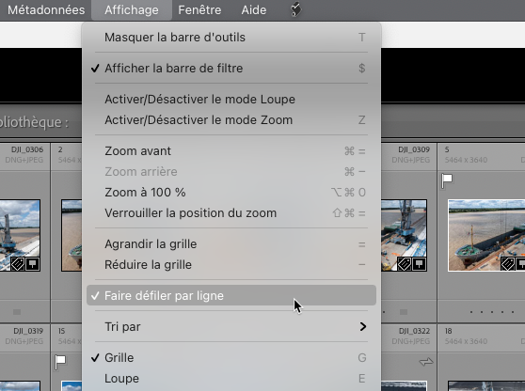Open the Fenêtre menu
Screen dimensions: 525x391
(199, 10)
